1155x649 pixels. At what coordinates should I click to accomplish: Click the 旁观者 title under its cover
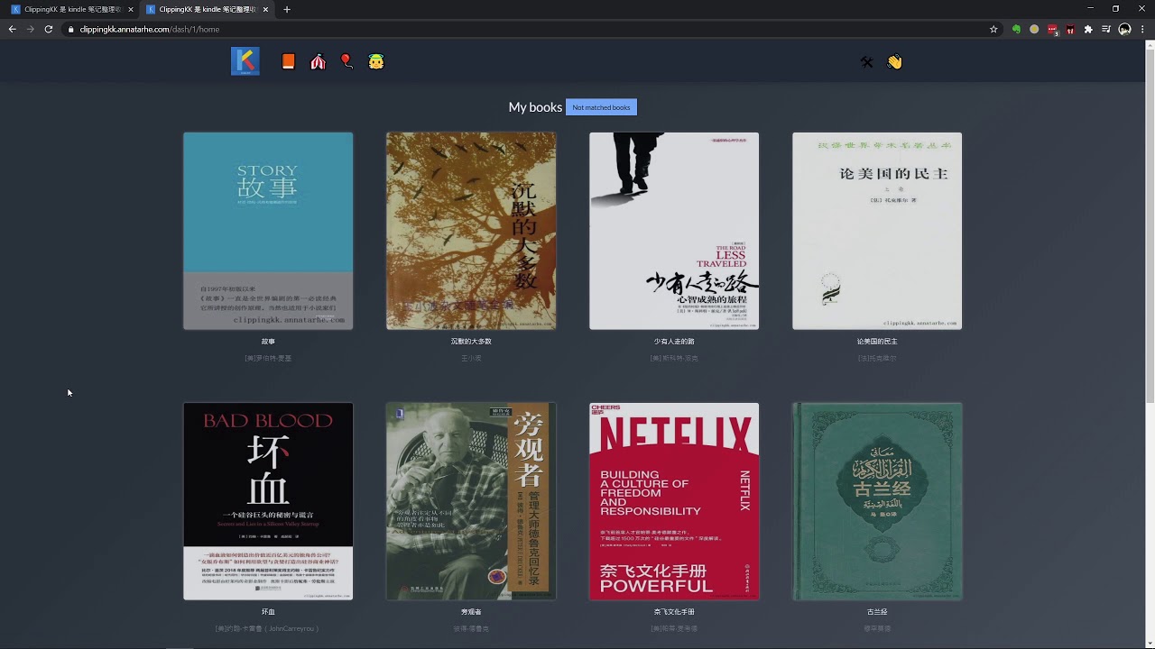[471, 612]
